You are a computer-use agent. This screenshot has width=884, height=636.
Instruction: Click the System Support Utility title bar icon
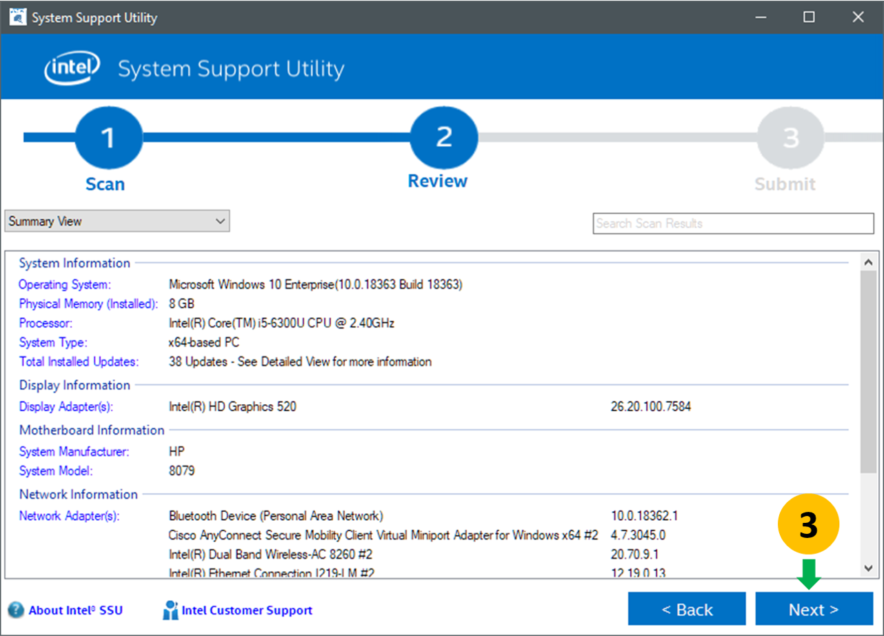click(17, 17)
